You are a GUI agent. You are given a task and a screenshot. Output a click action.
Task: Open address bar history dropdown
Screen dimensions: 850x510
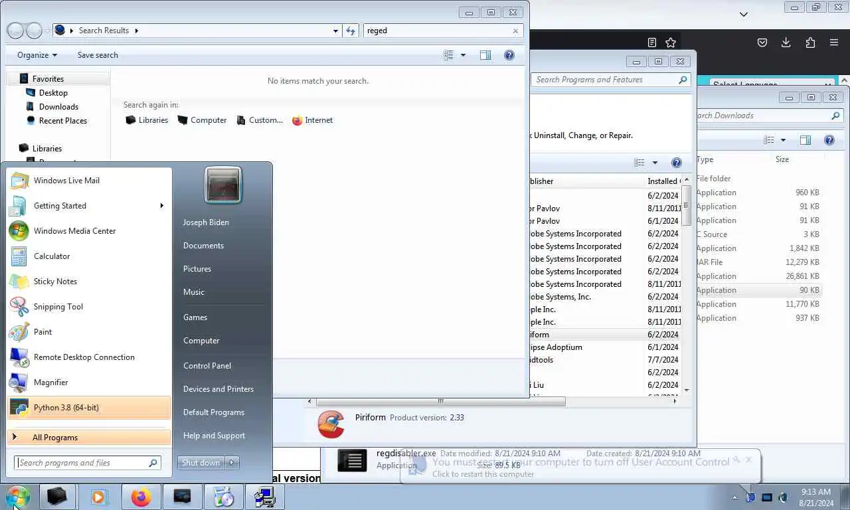point(335,31)
